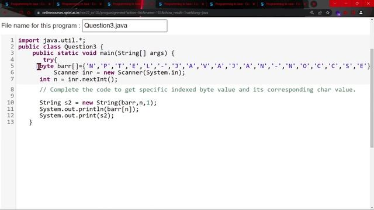Click 'int n = inr.nextInt();' line
The image size is (374, 210).
coord(78,79)
